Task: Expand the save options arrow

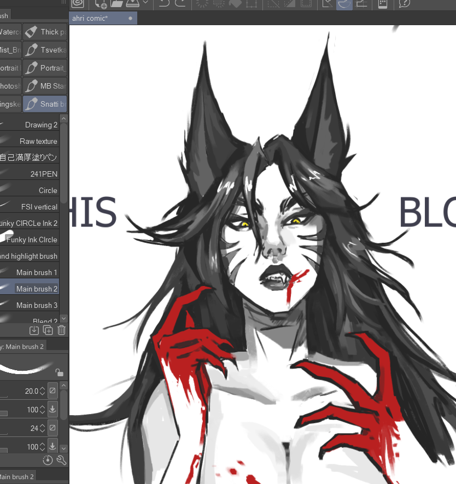Action: point(145,3)
